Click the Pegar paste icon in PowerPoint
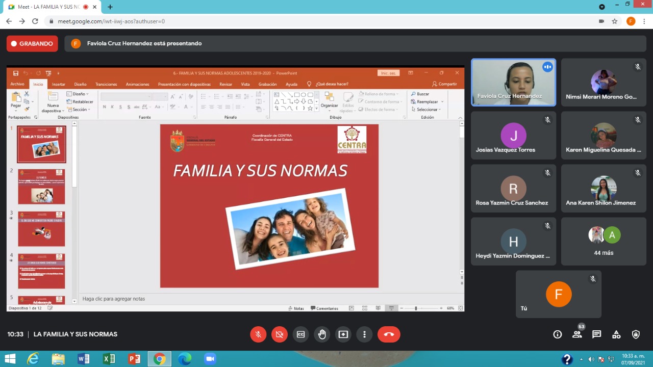653x367 pixels. pyautogui.click(x=16, y=97)
